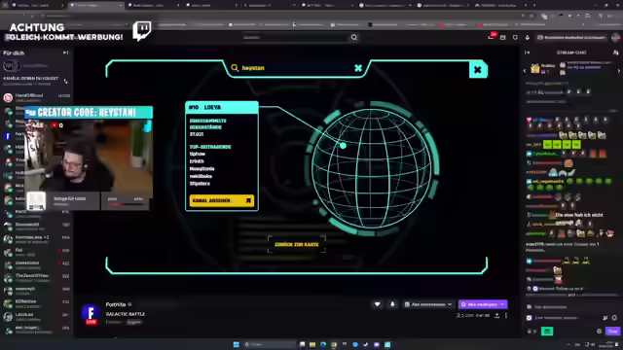This screenshot has height=350, width=623.
Task: Expand the Abo verschenken dropdown arrow
Action: coord(450,304)
